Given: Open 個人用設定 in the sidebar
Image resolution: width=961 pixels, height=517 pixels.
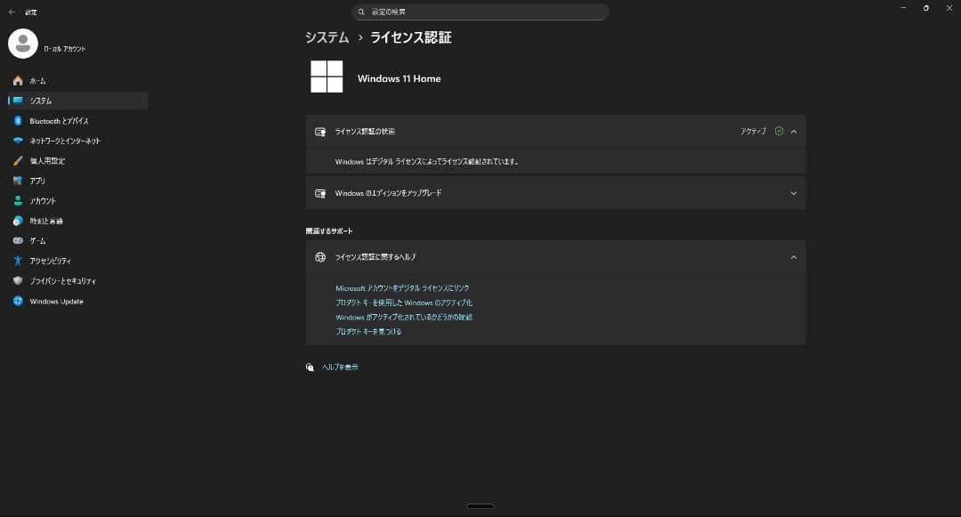Looking at the screenshot, I should pyautogui.click(x=77, y=160).
